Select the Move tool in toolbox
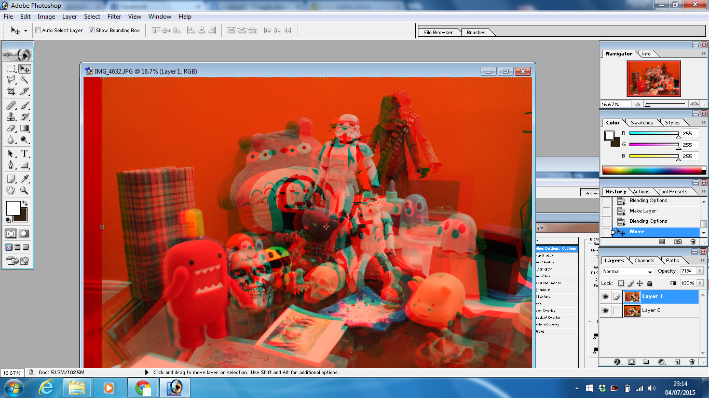This screenshot has height=398, width=709. [x=24, y=68]
